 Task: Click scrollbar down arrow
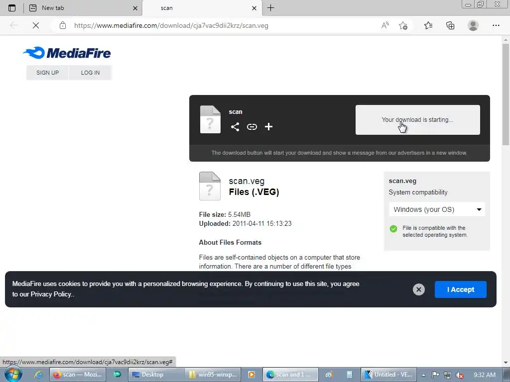(506, 363)
